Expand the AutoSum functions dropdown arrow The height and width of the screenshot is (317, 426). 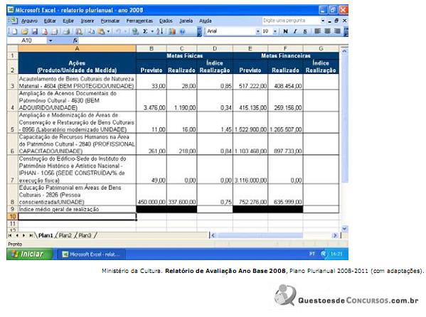tap(152, 31)
